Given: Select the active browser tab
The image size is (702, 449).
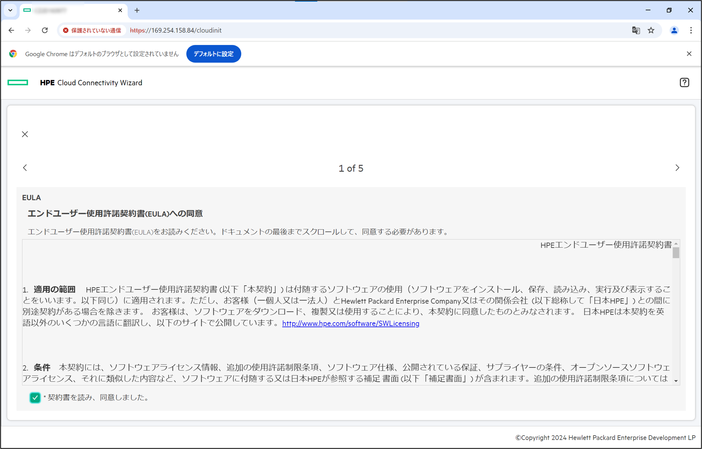Looking at the screenshot, I should (x=74, y=11).
